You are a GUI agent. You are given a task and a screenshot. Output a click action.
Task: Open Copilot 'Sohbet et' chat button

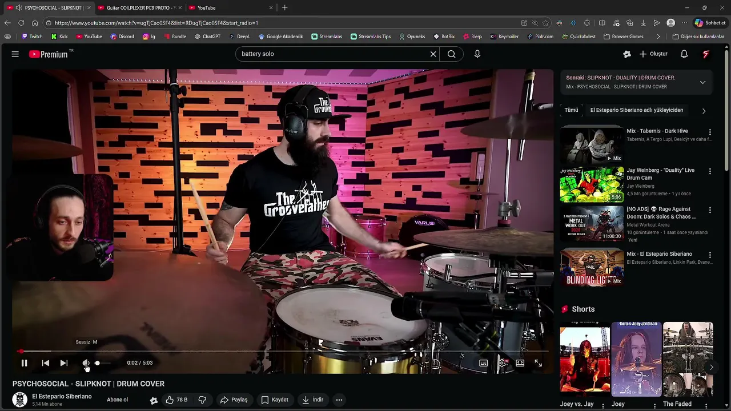(x=710, y=23)
